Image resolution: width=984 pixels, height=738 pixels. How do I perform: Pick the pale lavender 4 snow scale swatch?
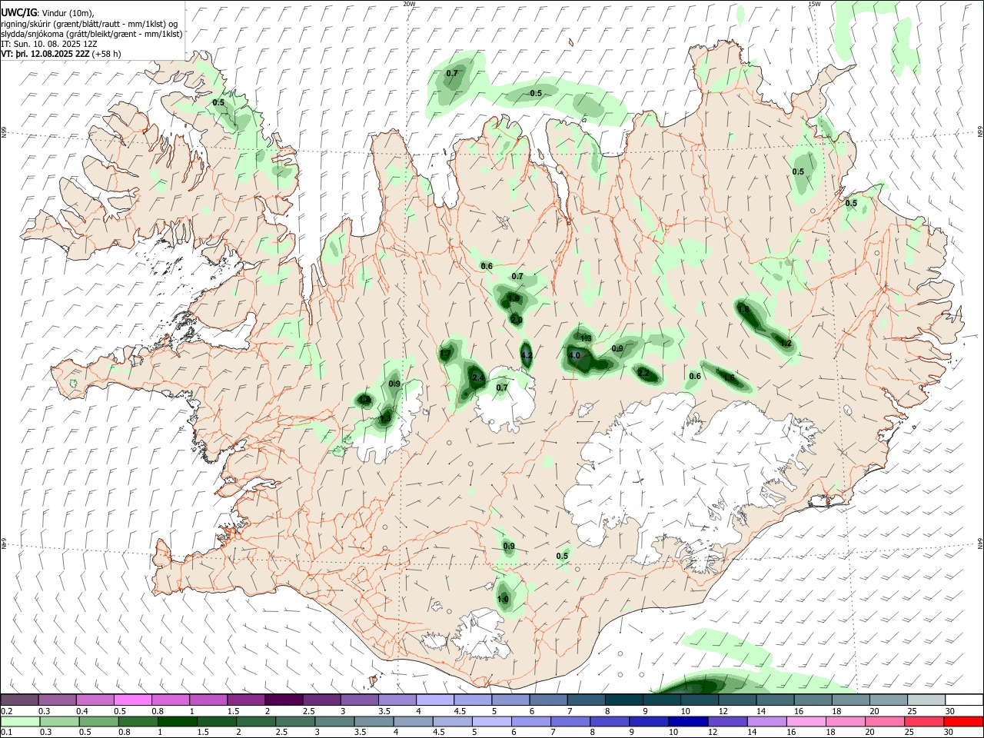click(x=434, y=700)
